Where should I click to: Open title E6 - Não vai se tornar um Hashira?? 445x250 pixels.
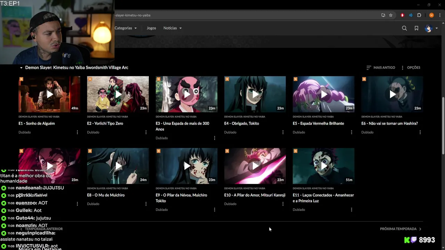pos(389,124)
